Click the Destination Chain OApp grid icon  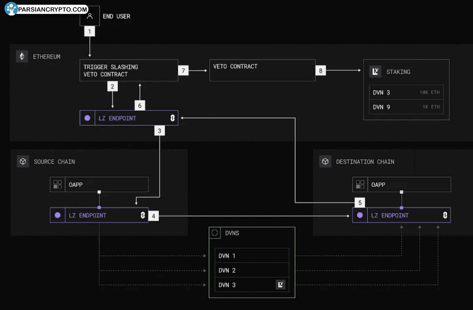(360, 185)
